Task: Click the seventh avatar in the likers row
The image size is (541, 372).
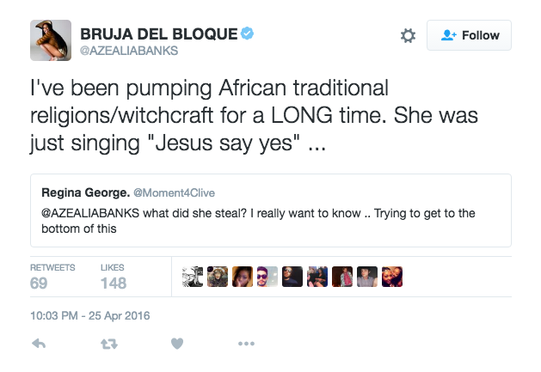Action: [342, 277]
